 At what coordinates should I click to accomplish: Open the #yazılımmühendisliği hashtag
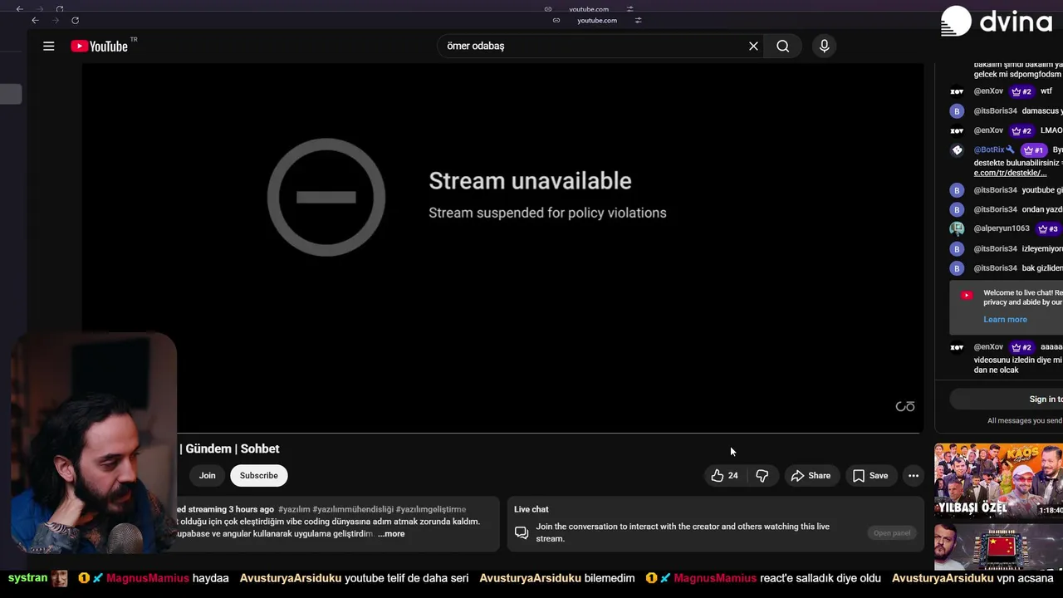point(353,510)
